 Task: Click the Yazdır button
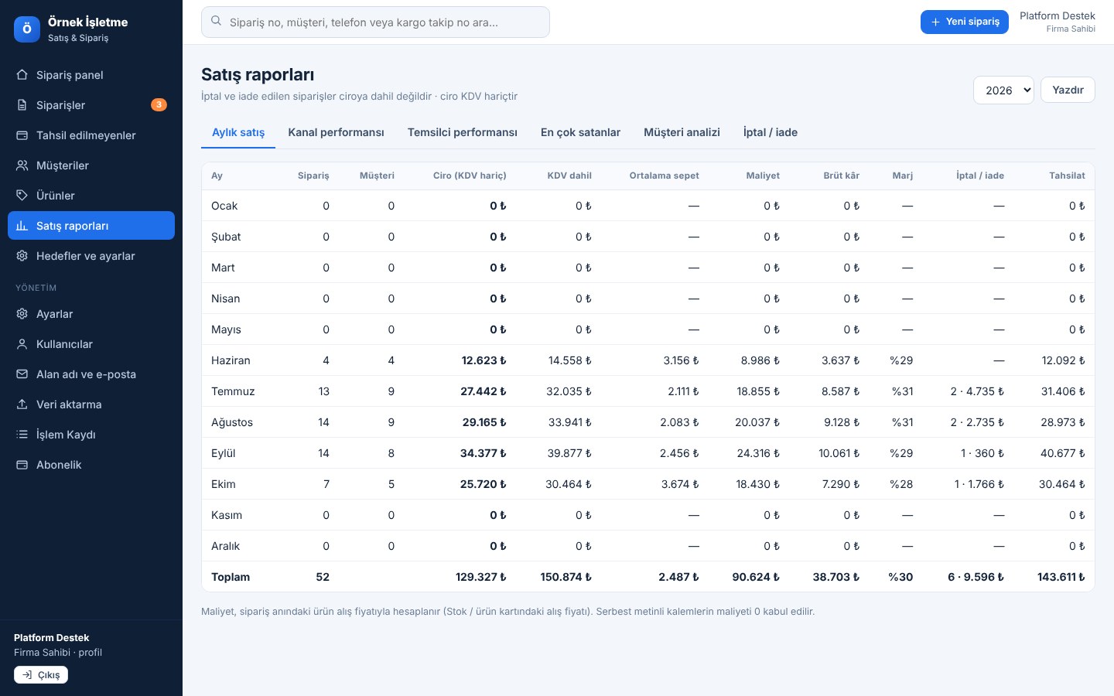coord(1068,90)
